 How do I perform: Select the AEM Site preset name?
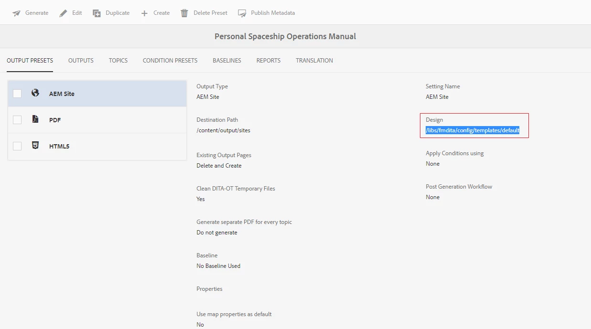(x=62, y=94)
